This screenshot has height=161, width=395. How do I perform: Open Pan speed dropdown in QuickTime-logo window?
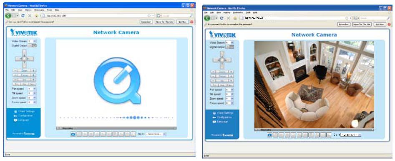[x=32, y=89]
